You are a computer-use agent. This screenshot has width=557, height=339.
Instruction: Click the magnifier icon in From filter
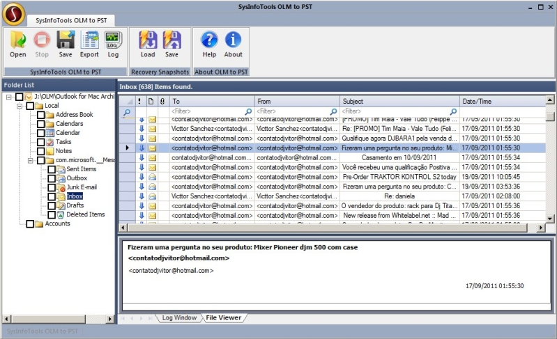tap(333, 111)
